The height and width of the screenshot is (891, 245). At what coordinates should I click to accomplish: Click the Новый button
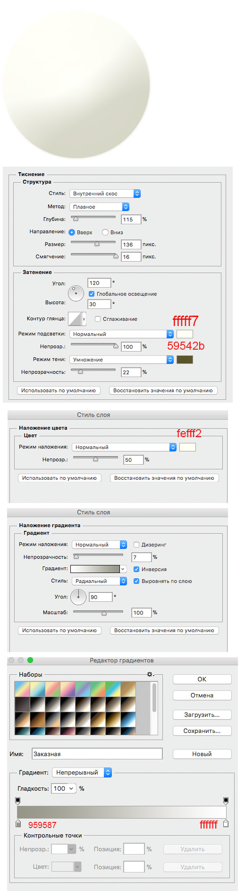(x=202, y=754)
